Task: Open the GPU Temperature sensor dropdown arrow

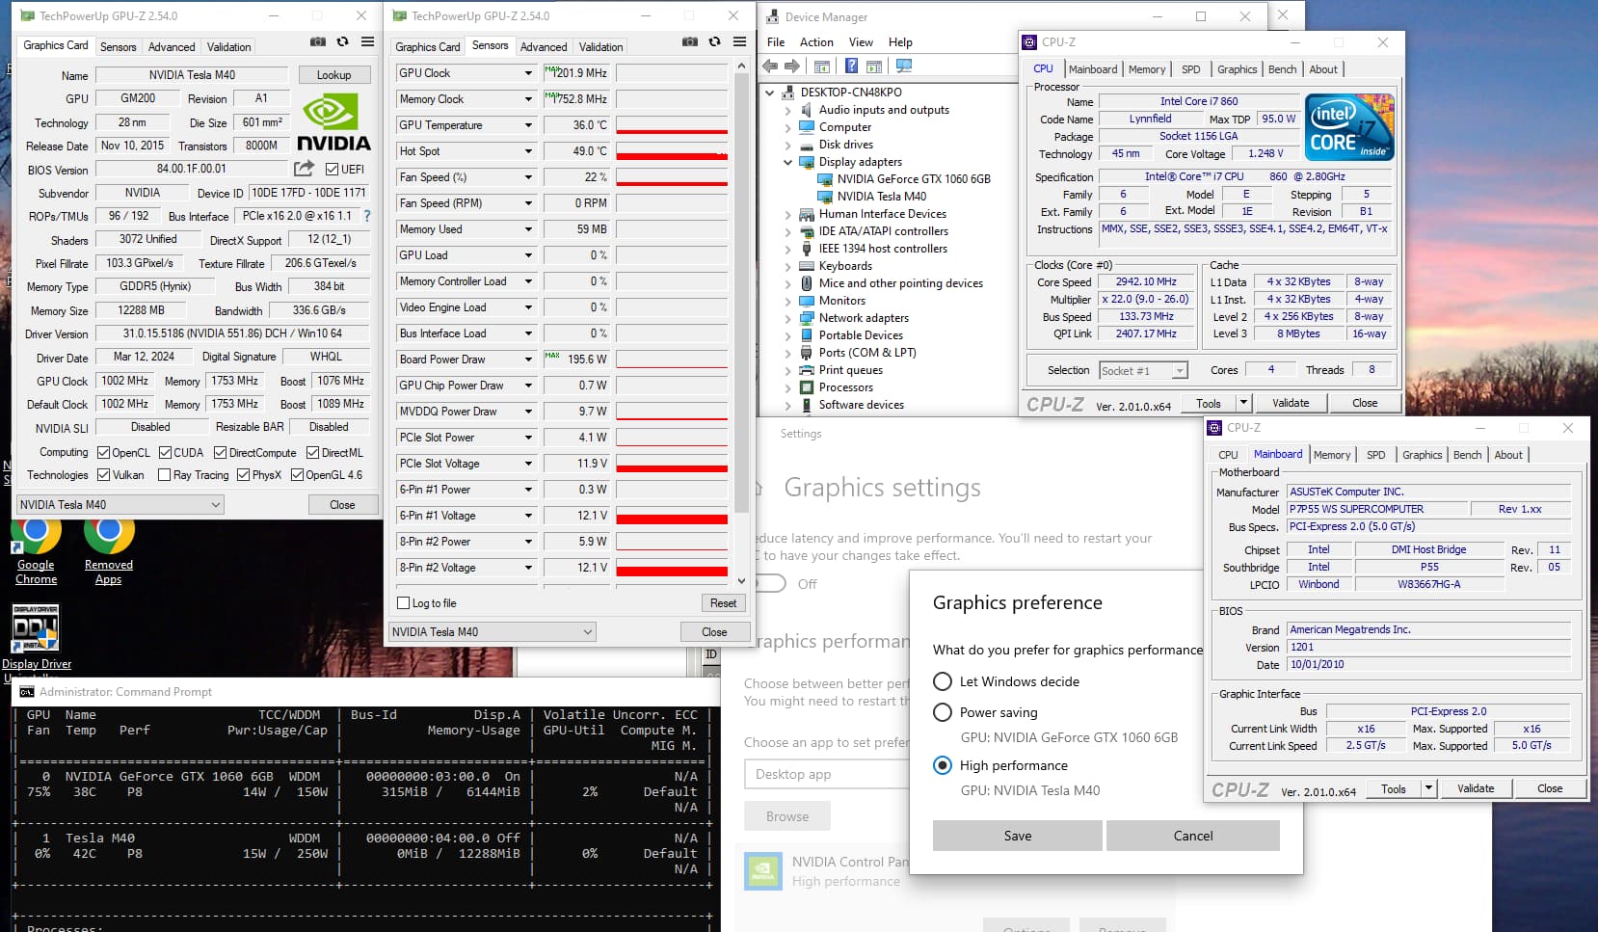Action: click(528, 125)
